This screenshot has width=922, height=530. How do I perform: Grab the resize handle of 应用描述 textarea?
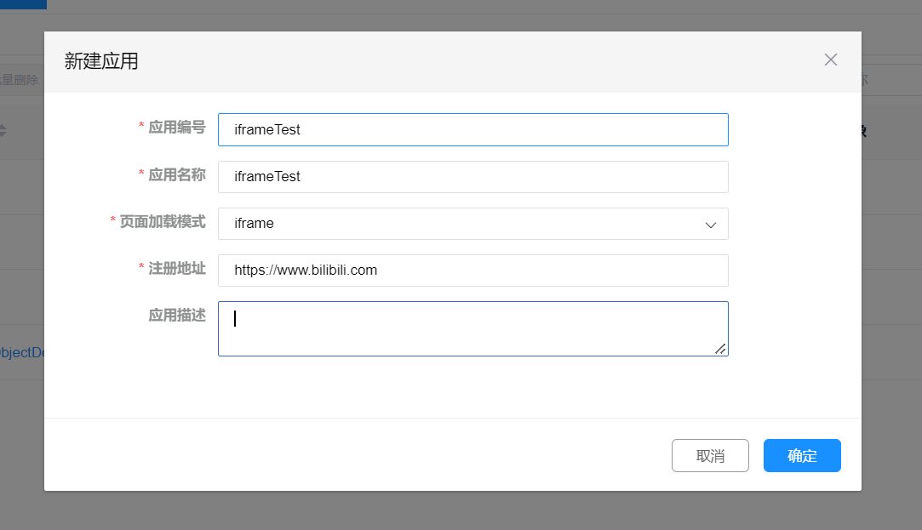pos(720,348)
